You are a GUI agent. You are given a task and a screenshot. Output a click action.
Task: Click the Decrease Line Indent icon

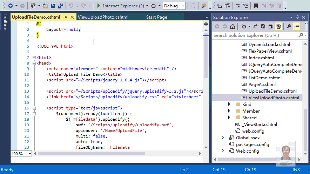(220, 6)
